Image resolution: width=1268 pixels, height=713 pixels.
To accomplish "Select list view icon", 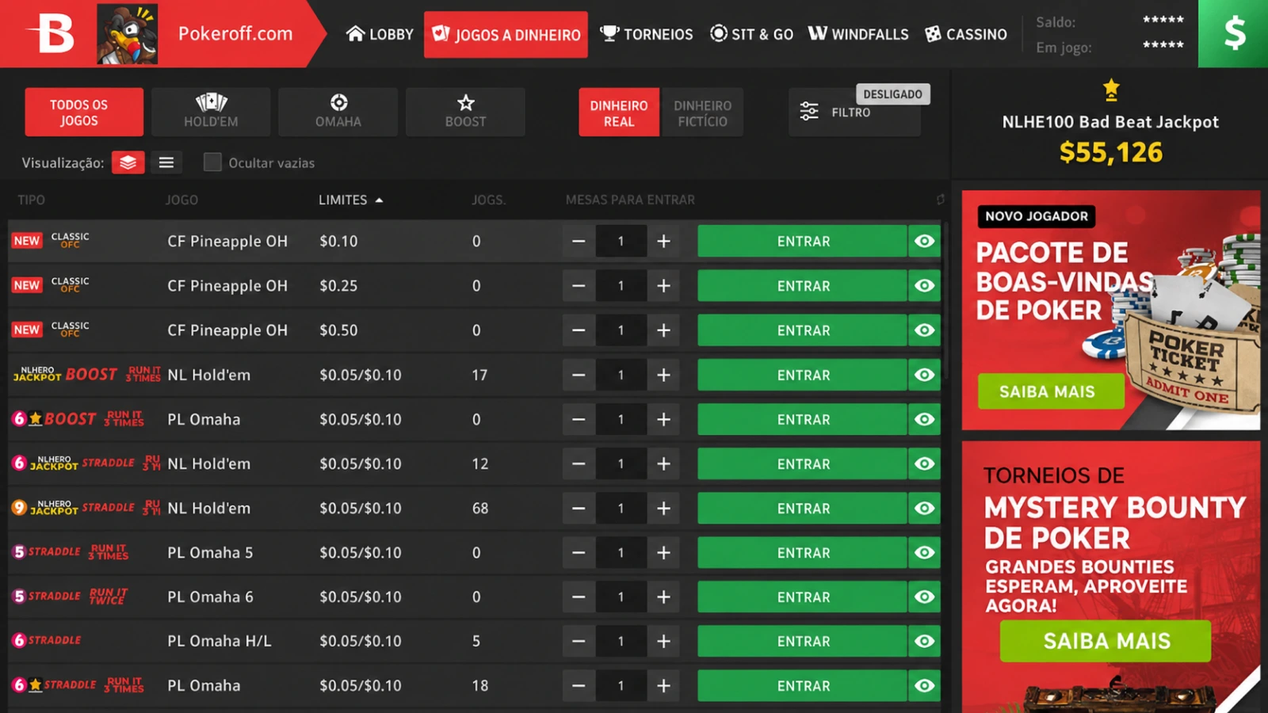I will click(x=166, y=162).
